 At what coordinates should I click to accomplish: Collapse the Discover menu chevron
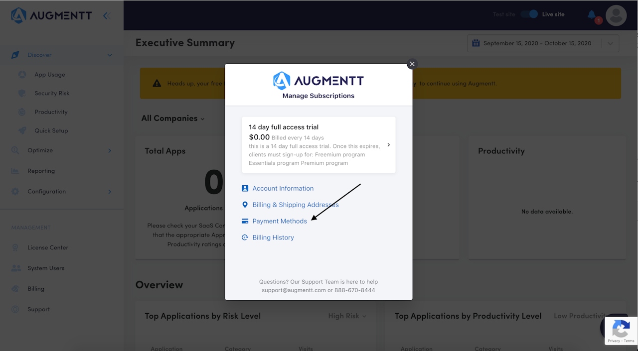point(110,55)
